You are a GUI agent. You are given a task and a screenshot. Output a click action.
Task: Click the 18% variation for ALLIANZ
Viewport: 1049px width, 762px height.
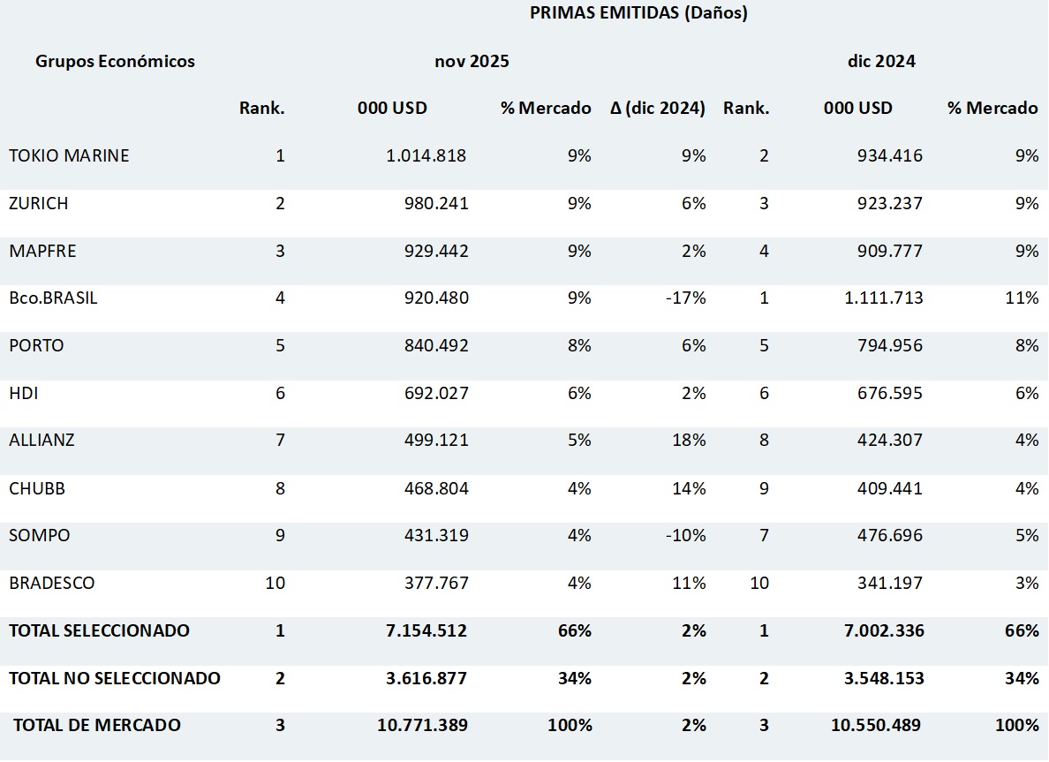(691, 441)
